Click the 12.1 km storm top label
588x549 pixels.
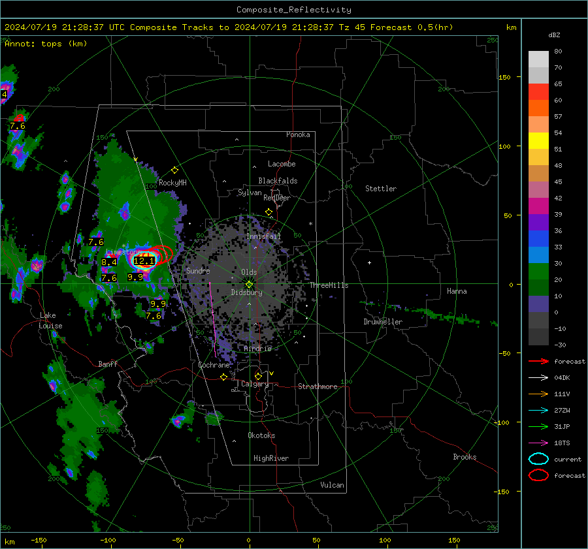click(144, 261)
